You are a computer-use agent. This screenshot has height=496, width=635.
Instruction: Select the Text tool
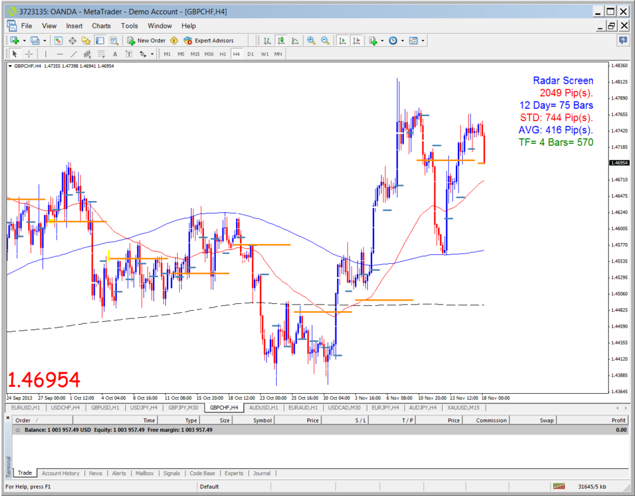pos(115,54)
